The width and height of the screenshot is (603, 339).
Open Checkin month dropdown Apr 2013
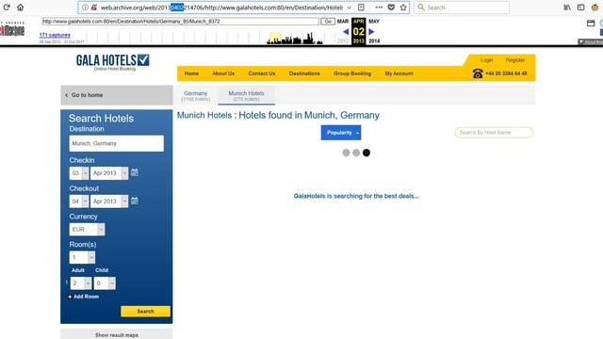click(x=109, y=173)
